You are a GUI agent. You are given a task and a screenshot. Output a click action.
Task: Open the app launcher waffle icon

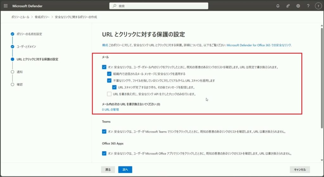pos(6,6)
